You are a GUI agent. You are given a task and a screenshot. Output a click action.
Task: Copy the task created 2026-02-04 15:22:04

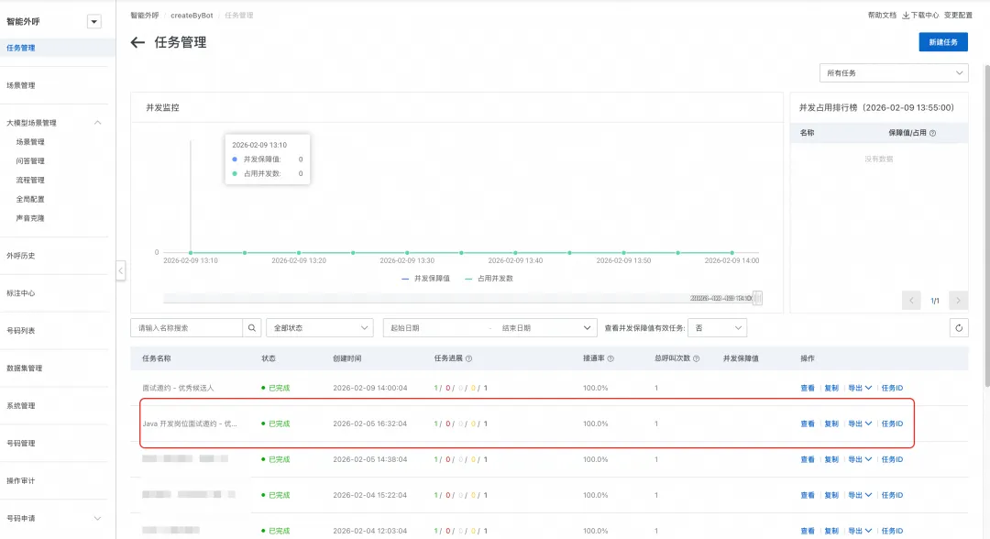pos(831,495)
